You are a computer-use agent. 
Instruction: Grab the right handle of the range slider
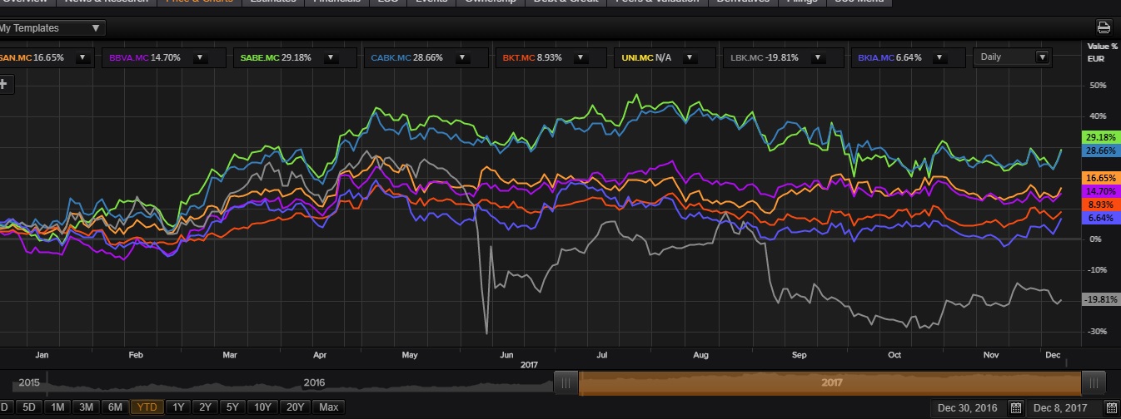[x=1094, y=382]
